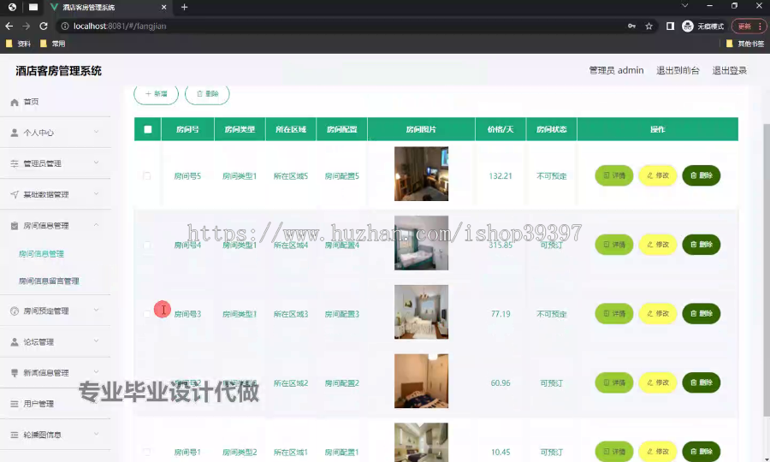Click the 轮播图信息 list icon
Screen dimensions: 770x462
pyautogui.click(x=15, y=435)
